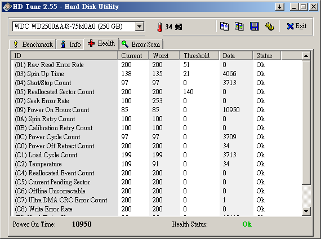Click the Power On Time value 10950

click(x=82, y=224)
